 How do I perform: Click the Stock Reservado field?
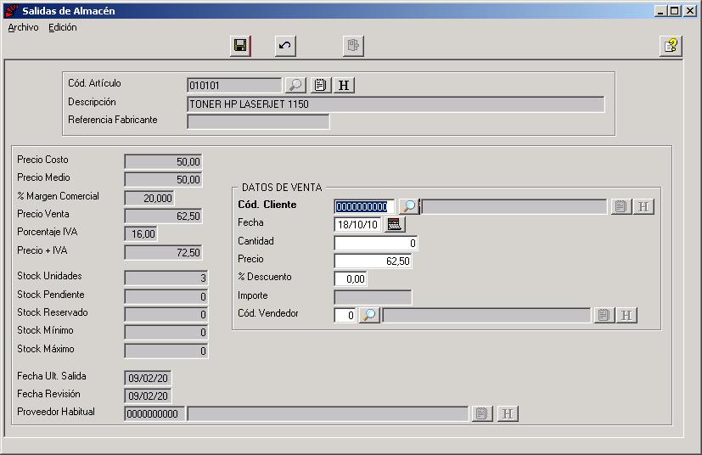[x=166, y=314]
